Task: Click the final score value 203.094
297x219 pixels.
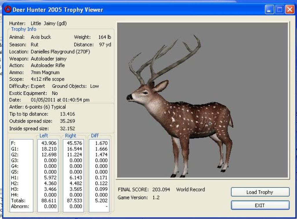Action: click(161, 190)
